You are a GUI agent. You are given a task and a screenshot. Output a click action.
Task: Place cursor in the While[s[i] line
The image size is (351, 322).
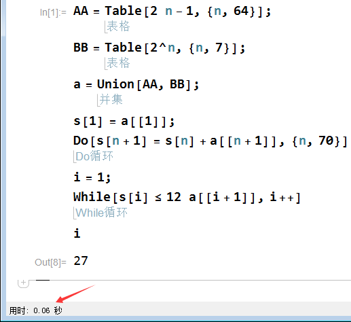pyautogui.click(x=187, y=197)
